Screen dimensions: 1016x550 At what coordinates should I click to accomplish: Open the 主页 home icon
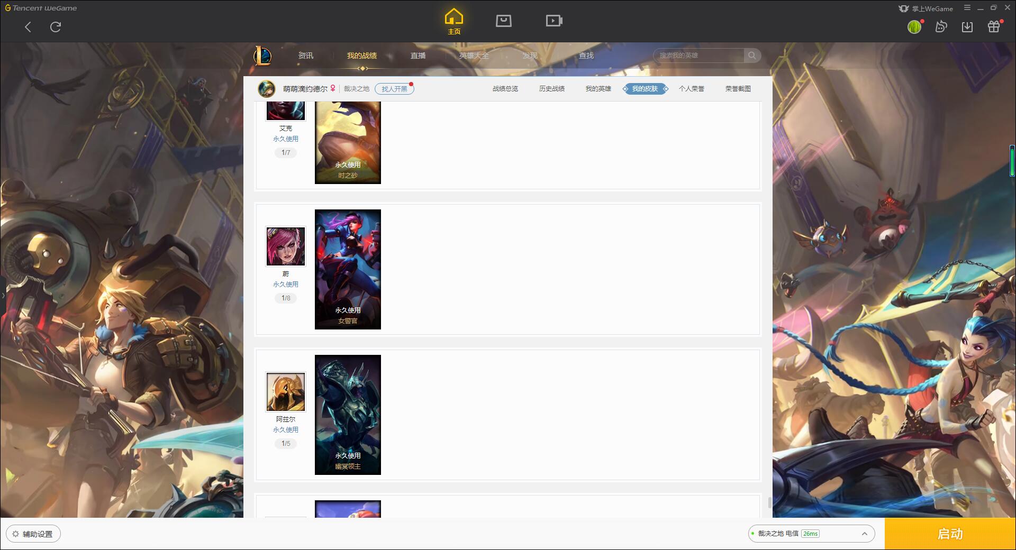(x=453, y=22)
